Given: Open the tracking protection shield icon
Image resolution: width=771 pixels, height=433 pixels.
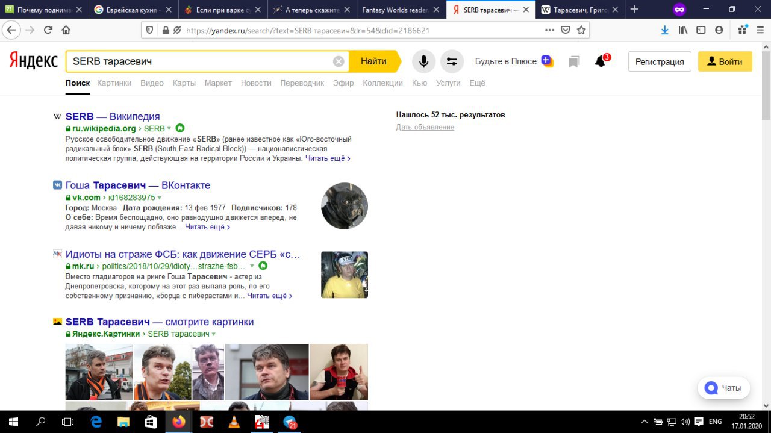Looking at the screenshot, I should [x=150, y=30].
